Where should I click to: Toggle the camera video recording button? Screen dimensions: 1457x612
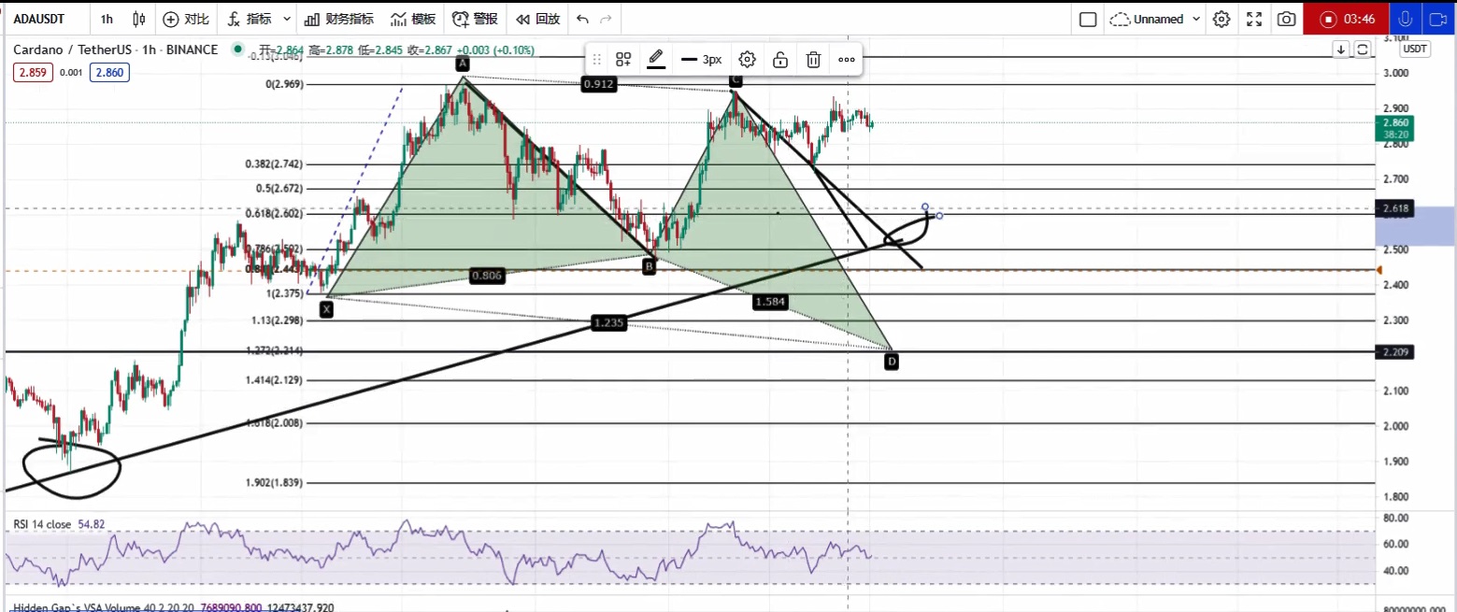click(1438, 19)
